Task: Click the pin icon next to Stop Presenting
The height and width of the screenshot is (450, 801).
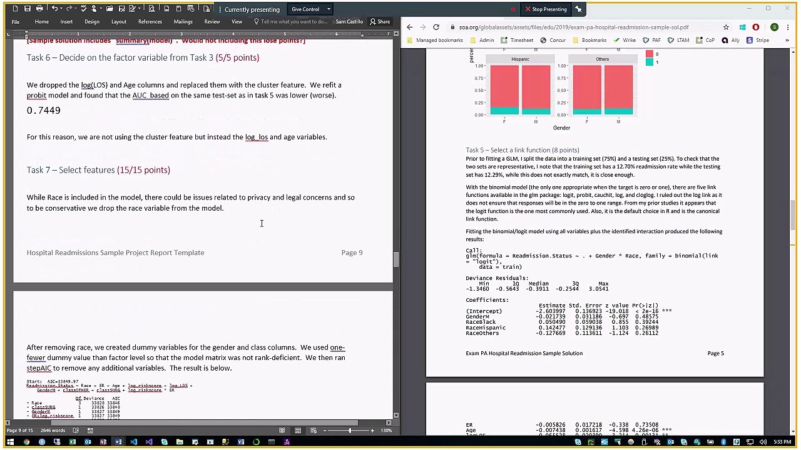Action: pos(578,9)
